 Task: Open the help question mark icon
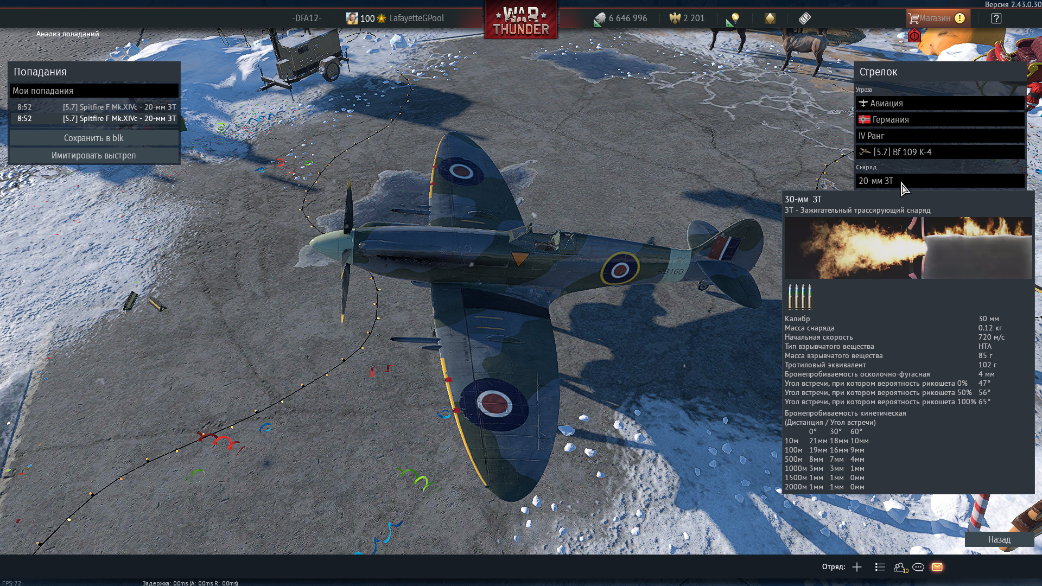[x=996, y=18]
